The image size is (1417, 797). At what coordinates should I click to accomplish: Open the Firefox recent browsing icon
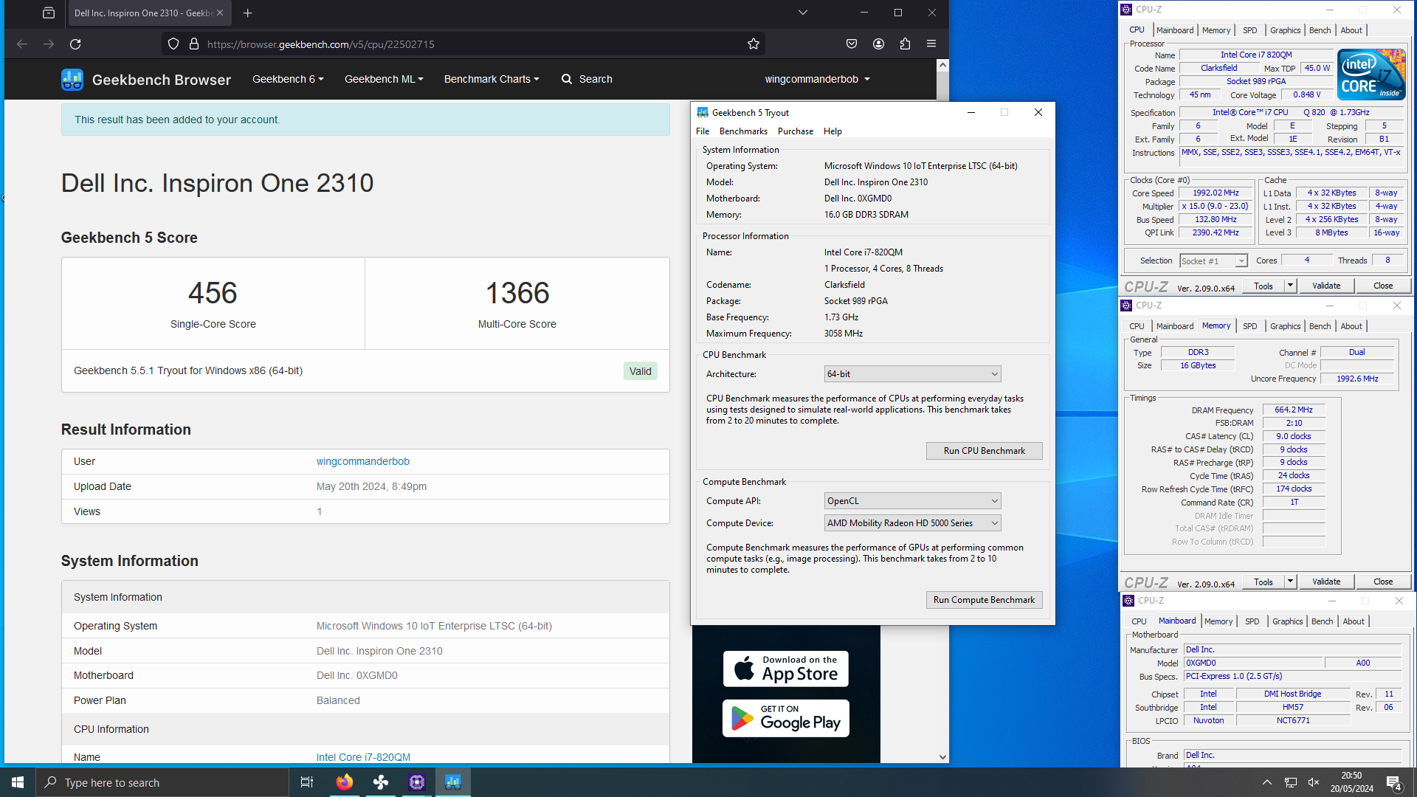pyautogui.click(x=49, y=13)
